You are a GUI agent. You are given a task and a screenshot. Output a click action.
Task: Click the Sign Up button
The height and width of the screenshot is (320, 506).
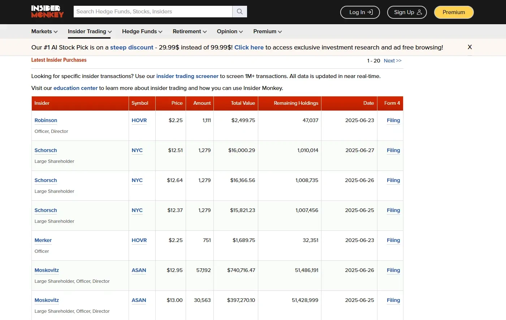407,12
